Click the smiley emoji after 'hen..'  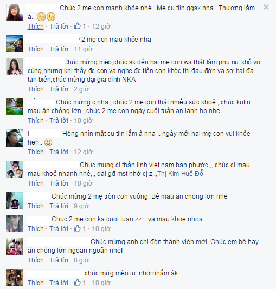tap(48, 142)
